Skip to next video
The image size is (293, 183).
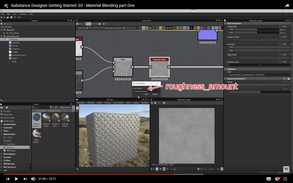25,179
